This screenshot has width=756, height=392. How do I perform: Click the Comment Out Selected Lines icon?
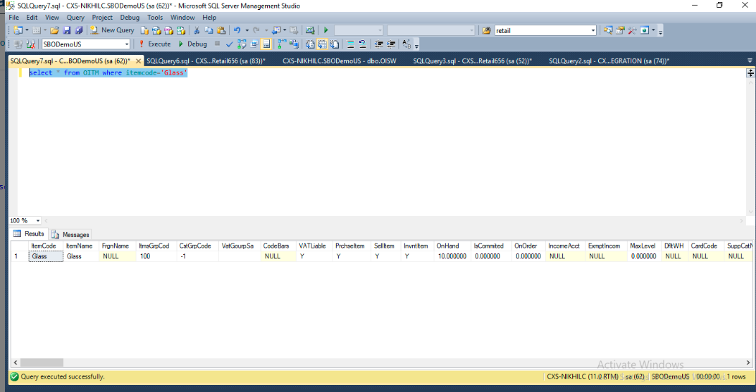[x=350, y=44]
